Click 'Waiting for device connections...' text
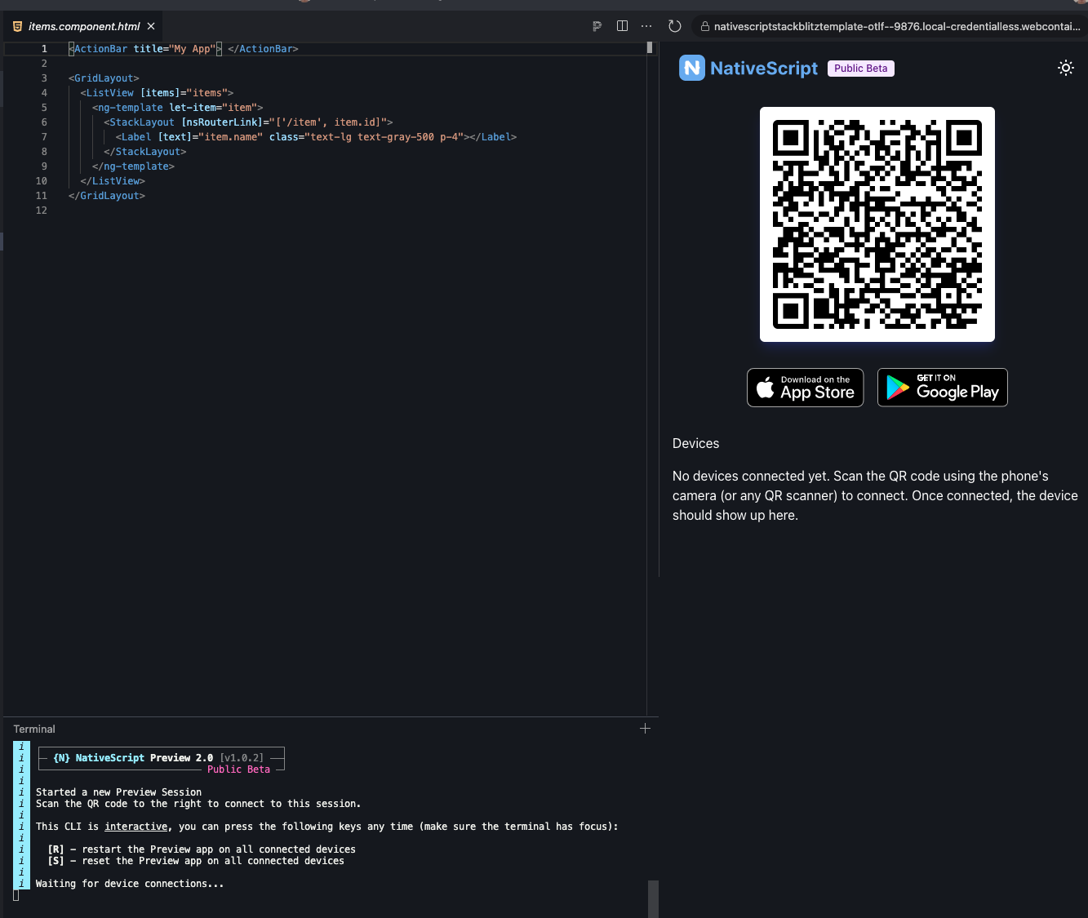Screen dimensions: 1088x918 tap(130, 884)
